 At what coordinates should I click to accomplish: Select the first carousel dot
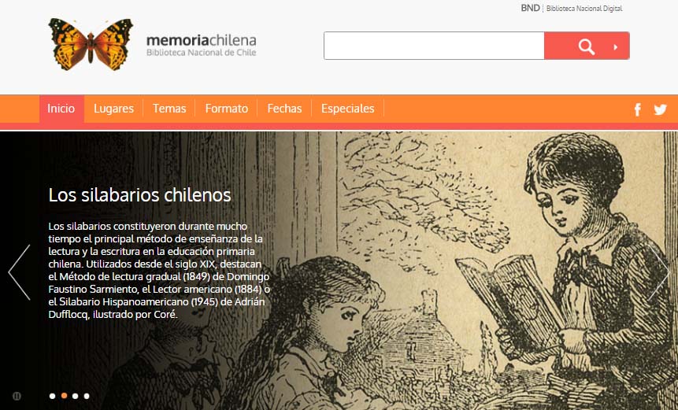52,396
